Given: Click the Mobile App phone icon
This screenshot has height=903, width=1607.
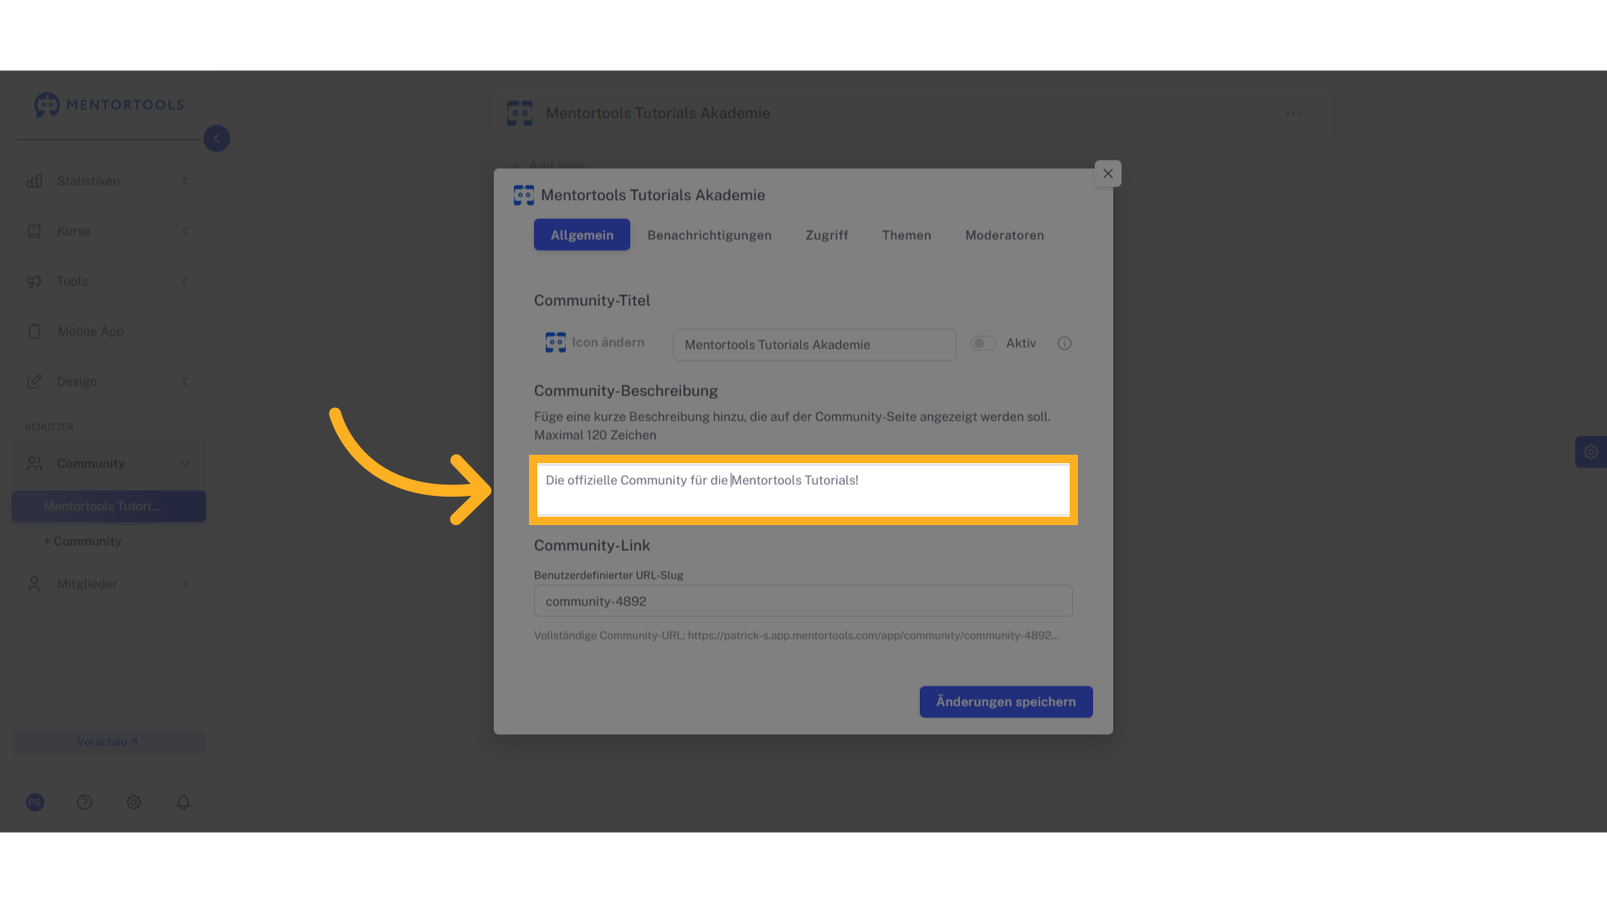Looking at the screenshot, I should tap(34, 332).
